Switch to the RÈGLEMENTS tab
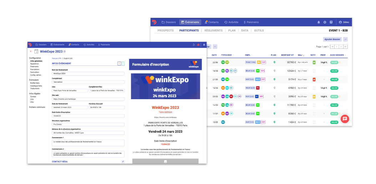This screenshot has width=376, height=184. pyautogui.click(x=214, y=30)
